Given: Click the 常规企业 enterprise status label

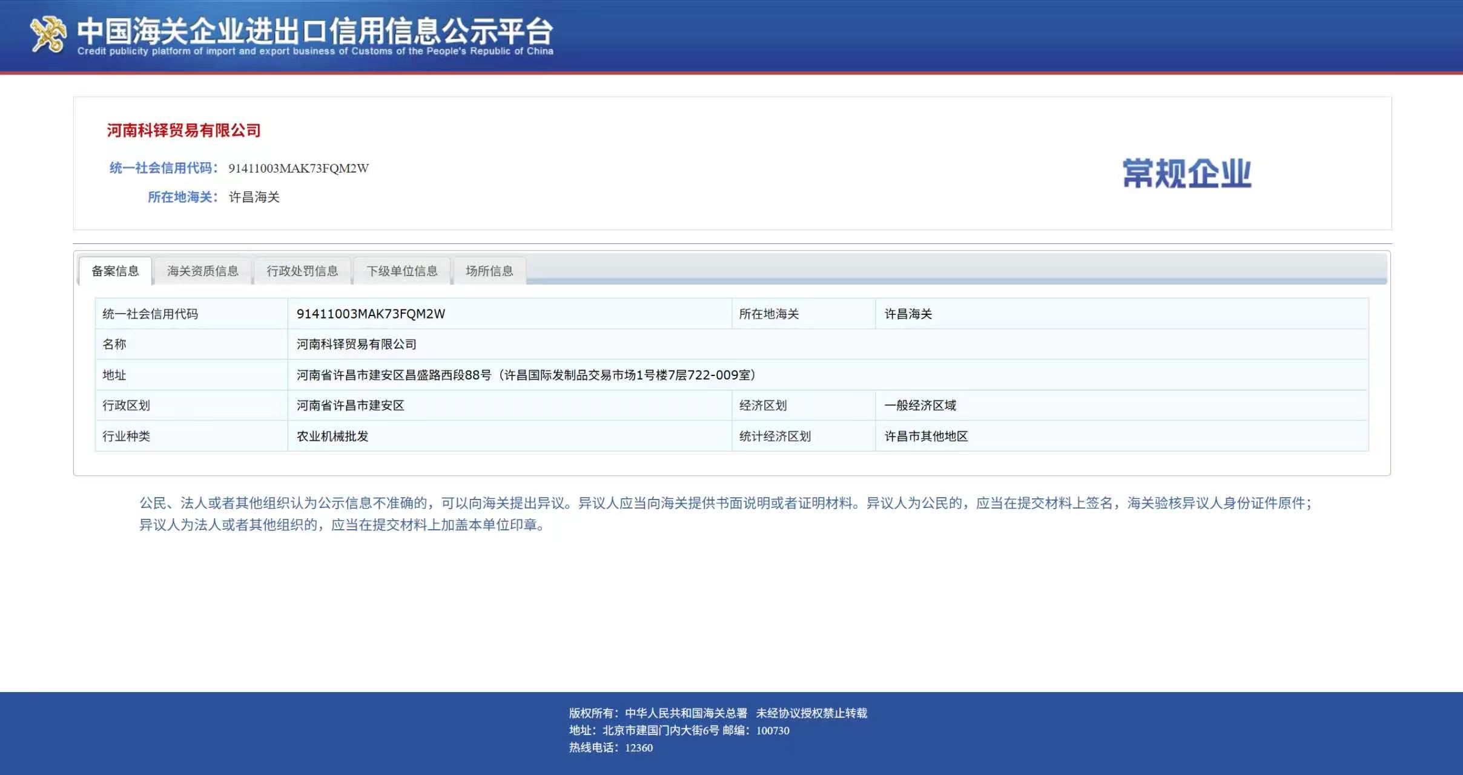Looking at the screenshot, I should pyautogui.click(x=1187, y=173).
